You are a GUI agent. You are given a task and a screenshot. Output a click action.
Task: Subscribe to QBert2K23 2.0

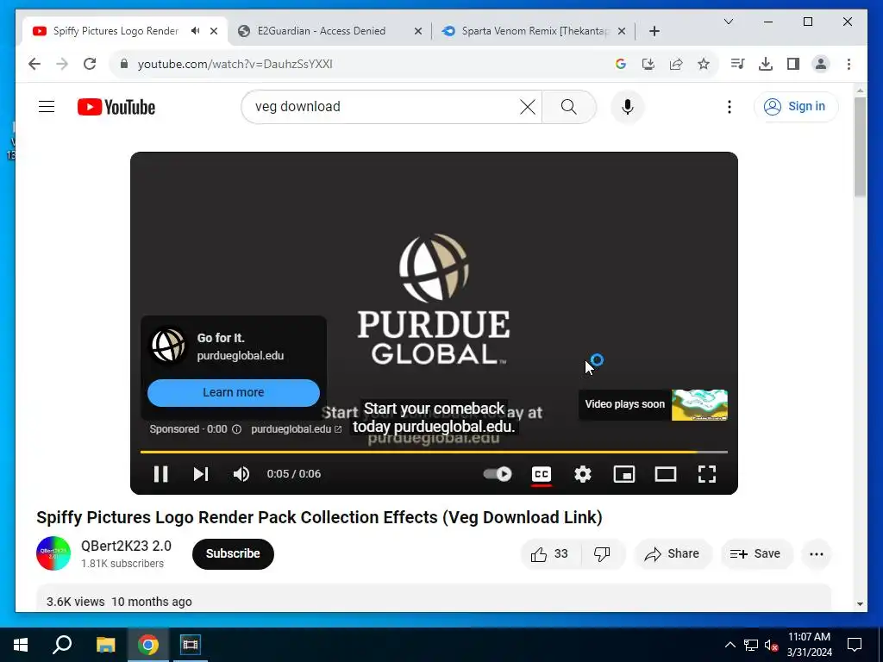click(233, 553)
